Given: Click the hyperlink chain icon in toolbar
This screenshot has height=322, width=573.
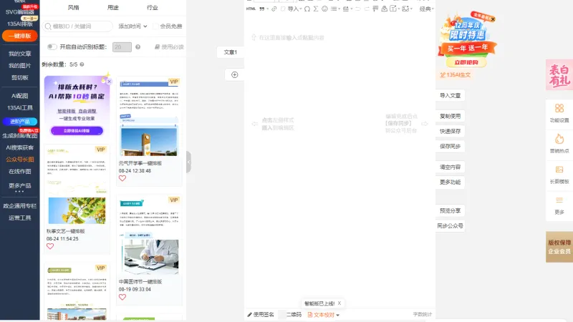Looking at the screenshot, I should tap(274, 9).
